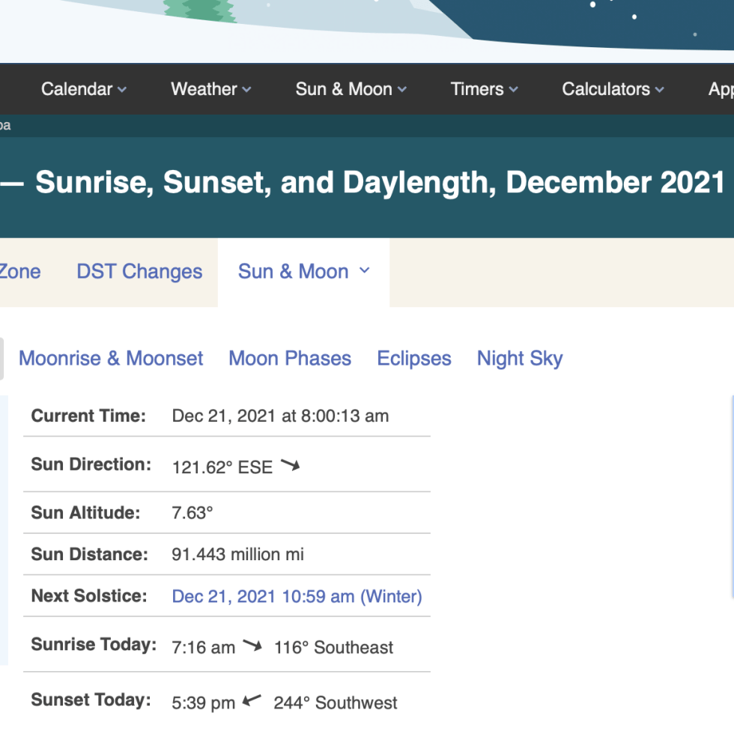
Task: Open the Timers dropdown arrow
Action: (x=513, y=90)
